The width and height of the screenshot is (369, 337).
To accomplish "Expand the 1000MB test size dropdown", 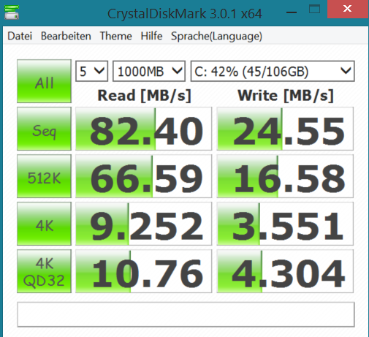I will tap(149, 71).
